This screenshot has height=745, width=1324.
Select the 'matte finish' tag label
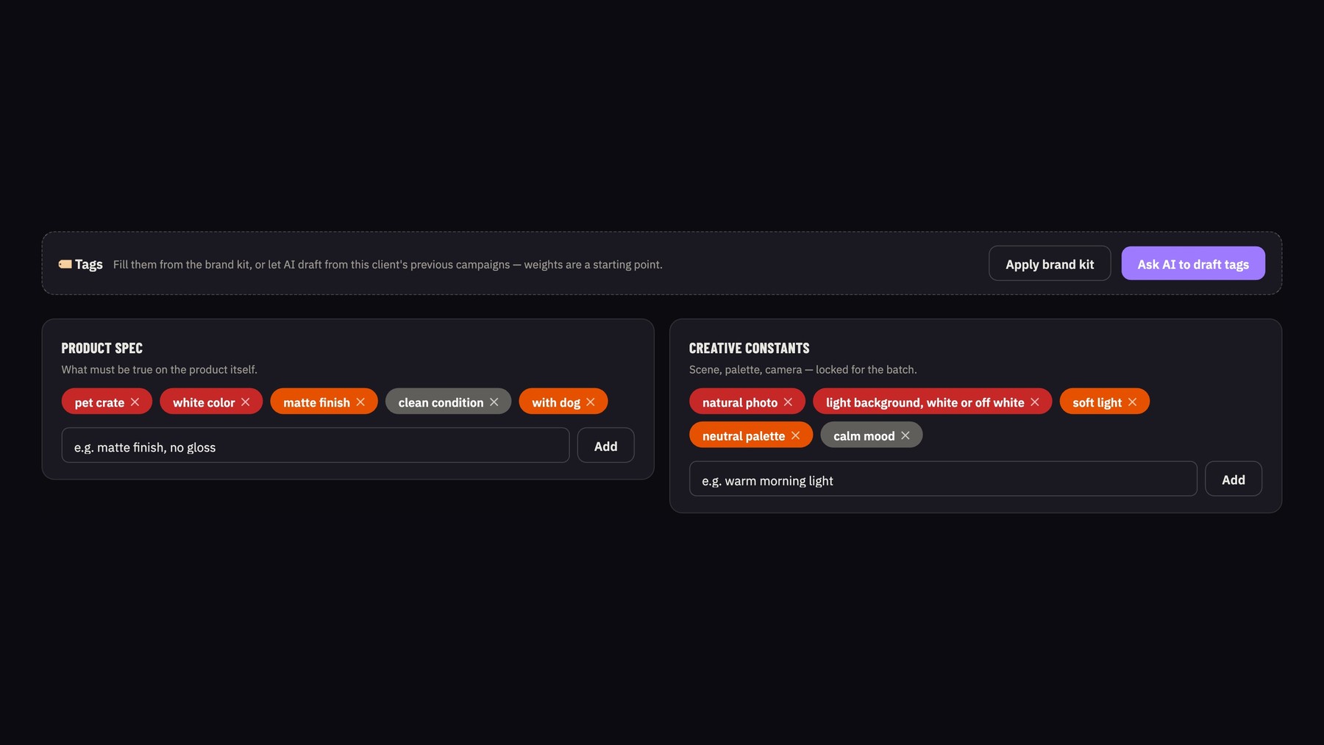[x=316, y=402]
